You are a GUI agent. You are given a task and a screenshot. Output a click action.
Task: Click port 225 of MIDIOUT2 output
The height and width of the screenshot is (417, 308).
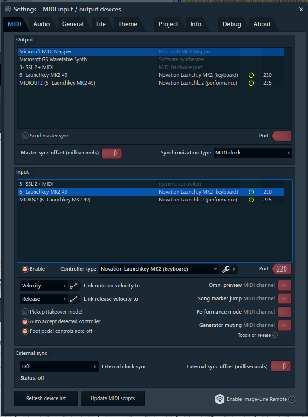267,83
